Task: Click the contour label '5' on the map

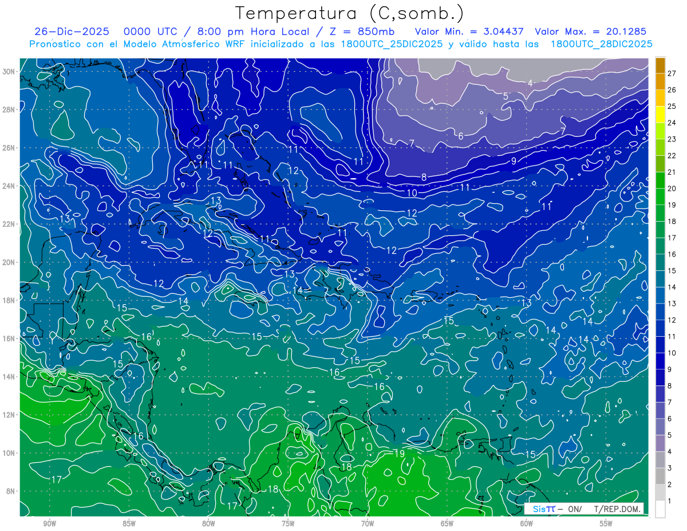Action: click(x=506, y=96)
